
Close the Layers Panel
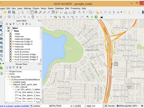coord(41,21)
